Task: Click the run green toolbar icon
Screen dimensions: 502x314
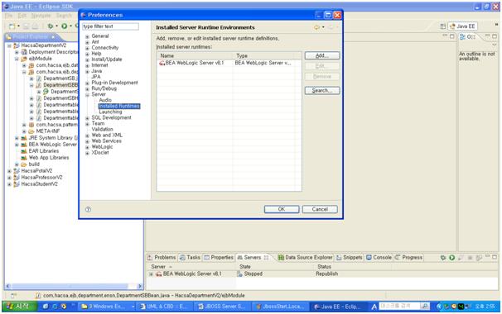Action: point(65,26)
